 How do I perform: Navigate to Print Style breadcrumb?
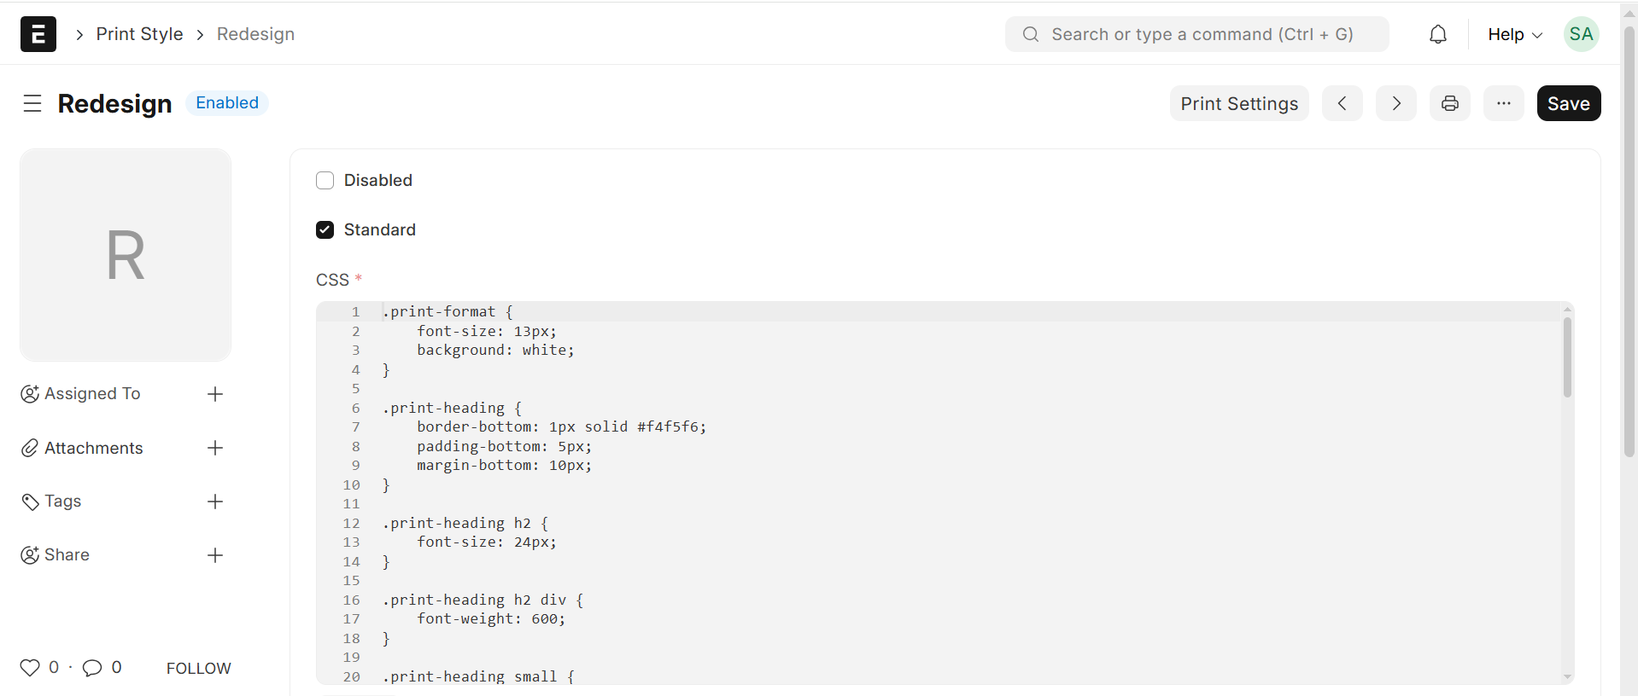tap(139, 34)
